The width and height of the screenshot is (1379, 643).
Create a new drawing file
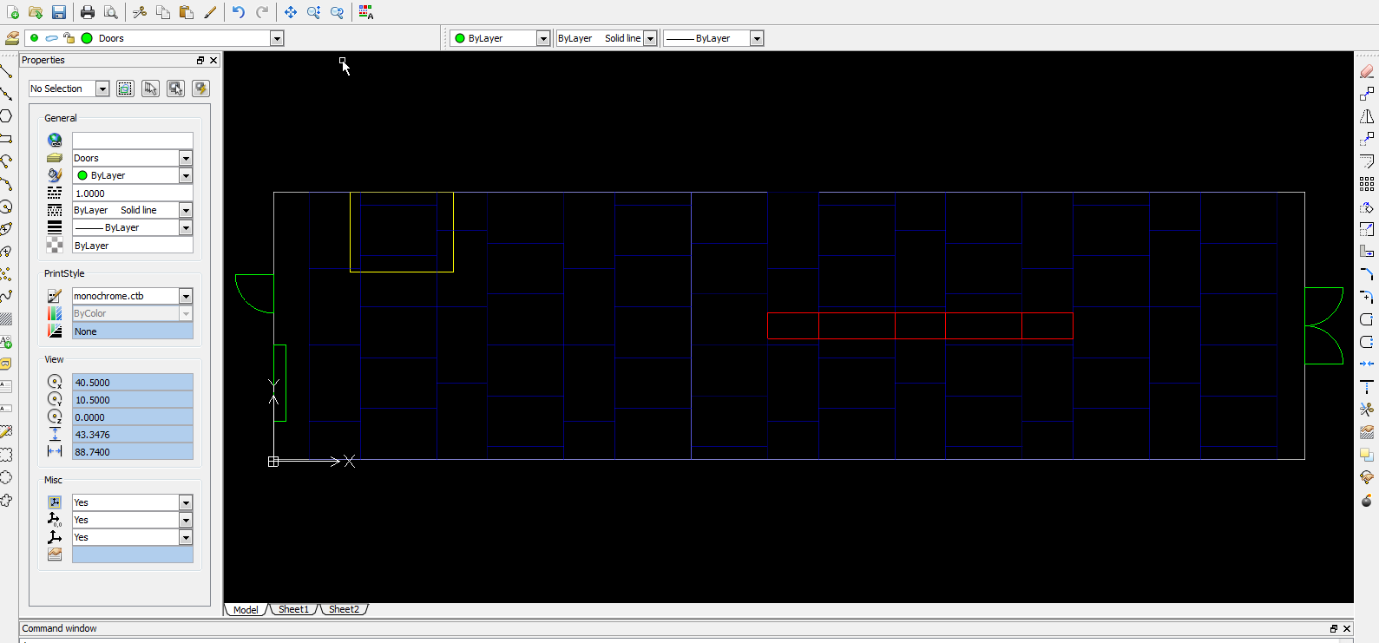(12, 12)
